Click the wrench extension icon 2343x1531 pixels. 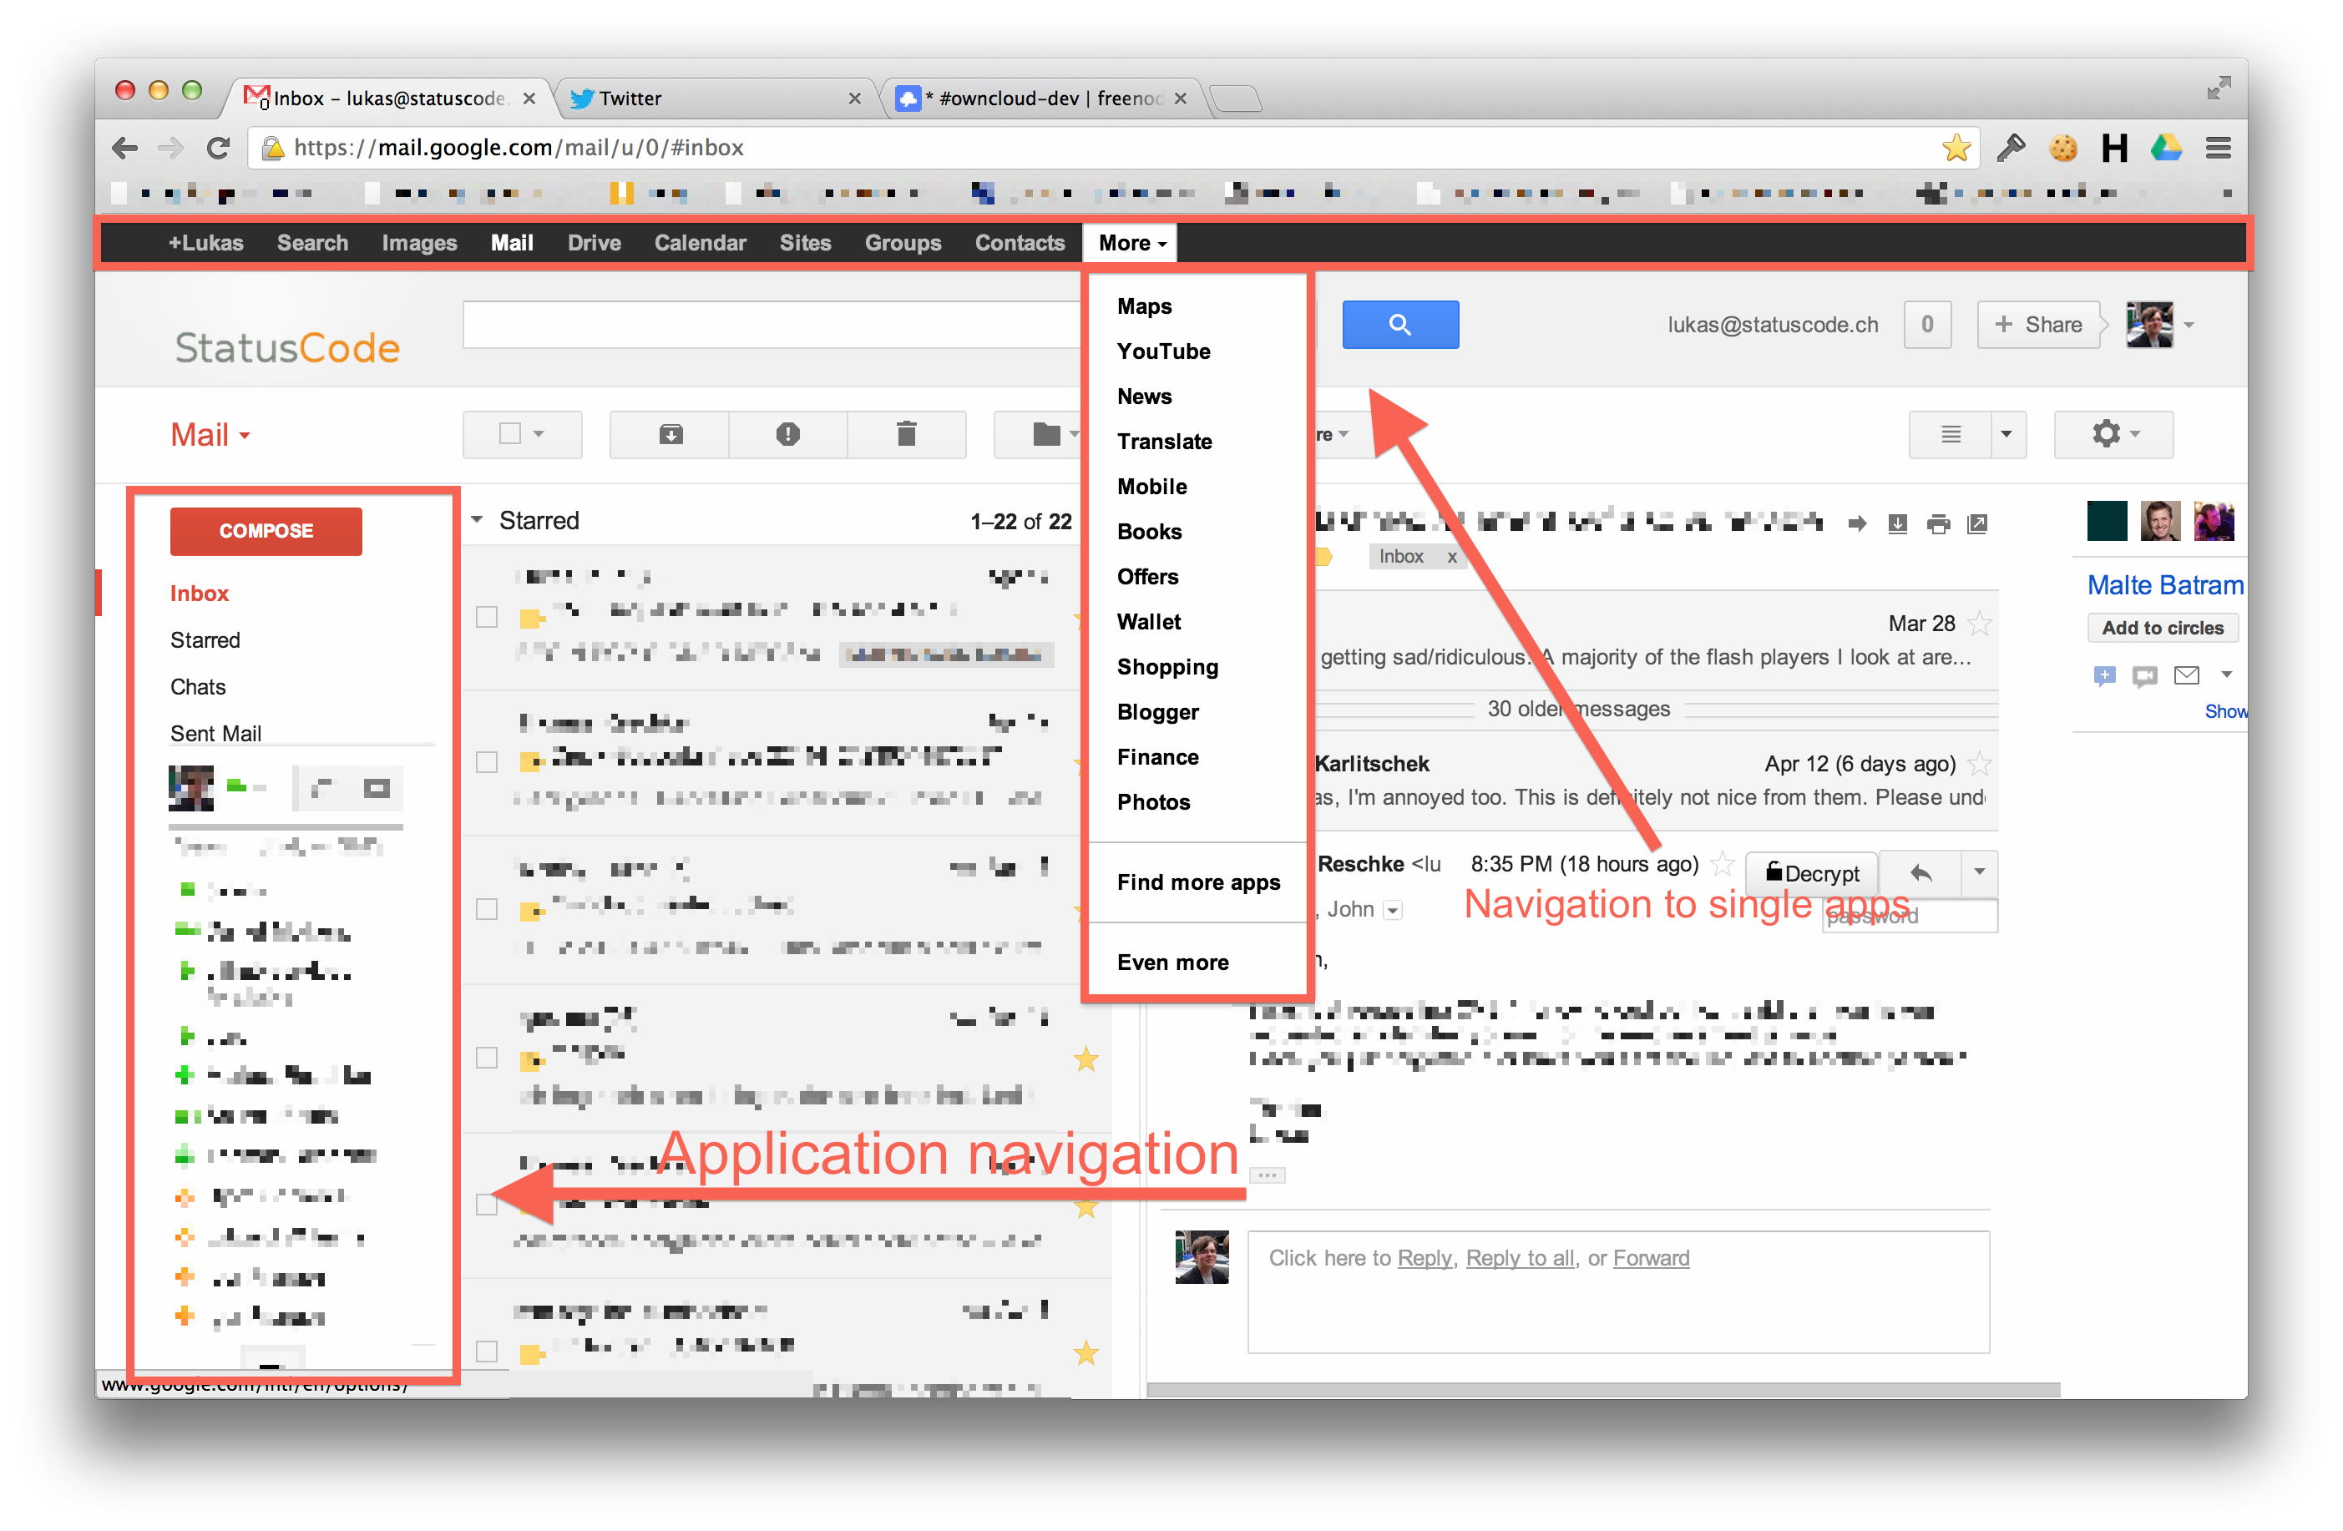pyautogui.click(x=2011, y=149)
